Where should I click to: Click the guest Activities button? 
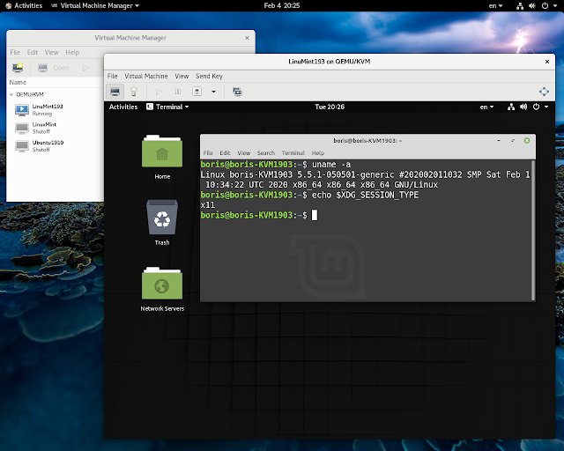pyautogui.click(x=123, y=107)
